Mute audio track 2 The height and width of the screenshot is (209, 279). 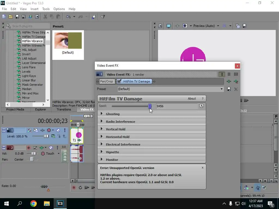coord(51,148)
